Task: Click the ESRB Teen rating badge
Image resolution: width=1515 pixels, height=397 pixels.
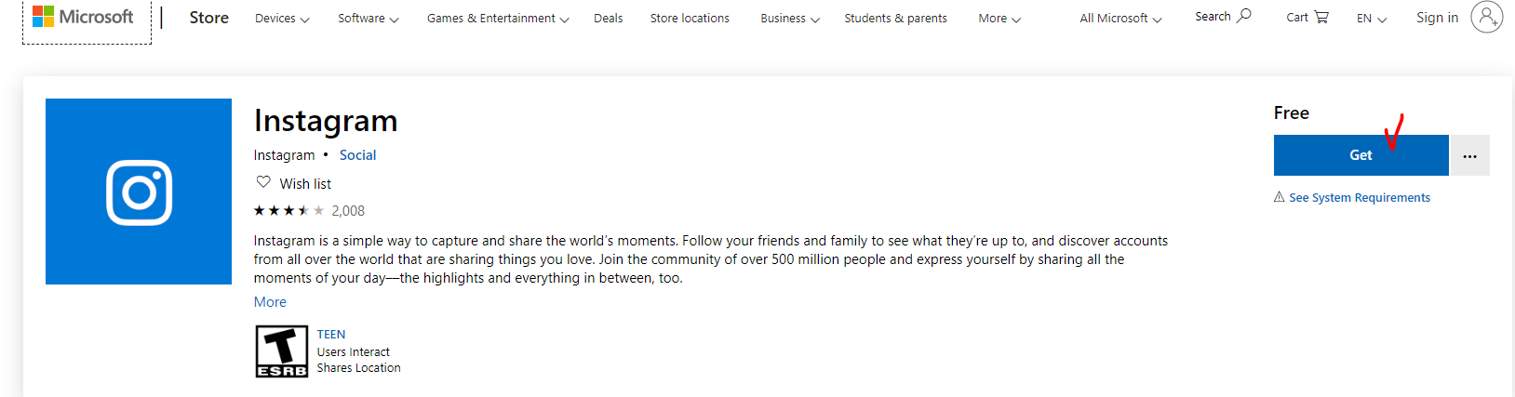Action: pos(281,351)
